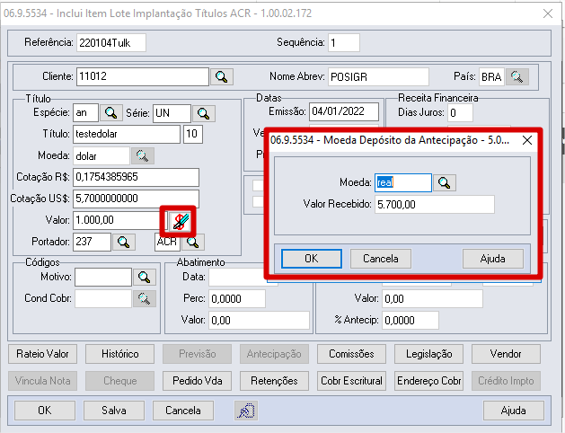
Task: Click Cancela in the Moeda Depósito dialog
Action: pos(381,259)
